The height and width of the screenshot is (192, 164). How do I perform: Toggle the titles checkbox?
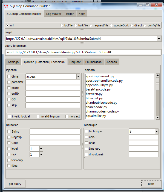click(x=9, y=166)
